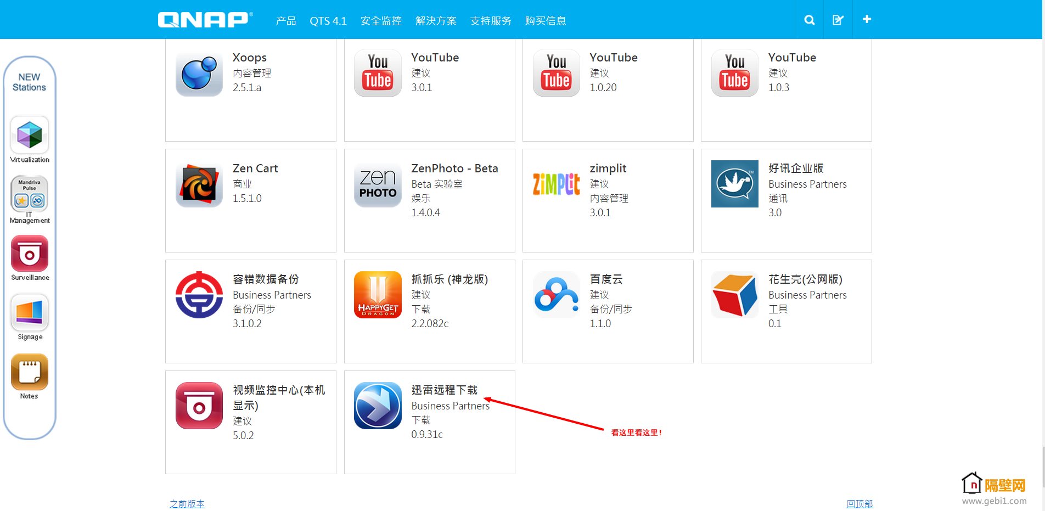Open the Xoops title link
Image resolution: width=1045 pixels, height=511 pixels.
(250, 57)
